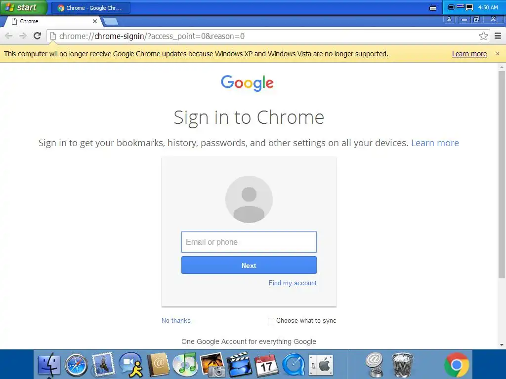Image resolution: width=506 pixels, height=379 pixels.
Task: Click the gray profile avatar image
Action: pyautogui.click(x=249, y=199)
